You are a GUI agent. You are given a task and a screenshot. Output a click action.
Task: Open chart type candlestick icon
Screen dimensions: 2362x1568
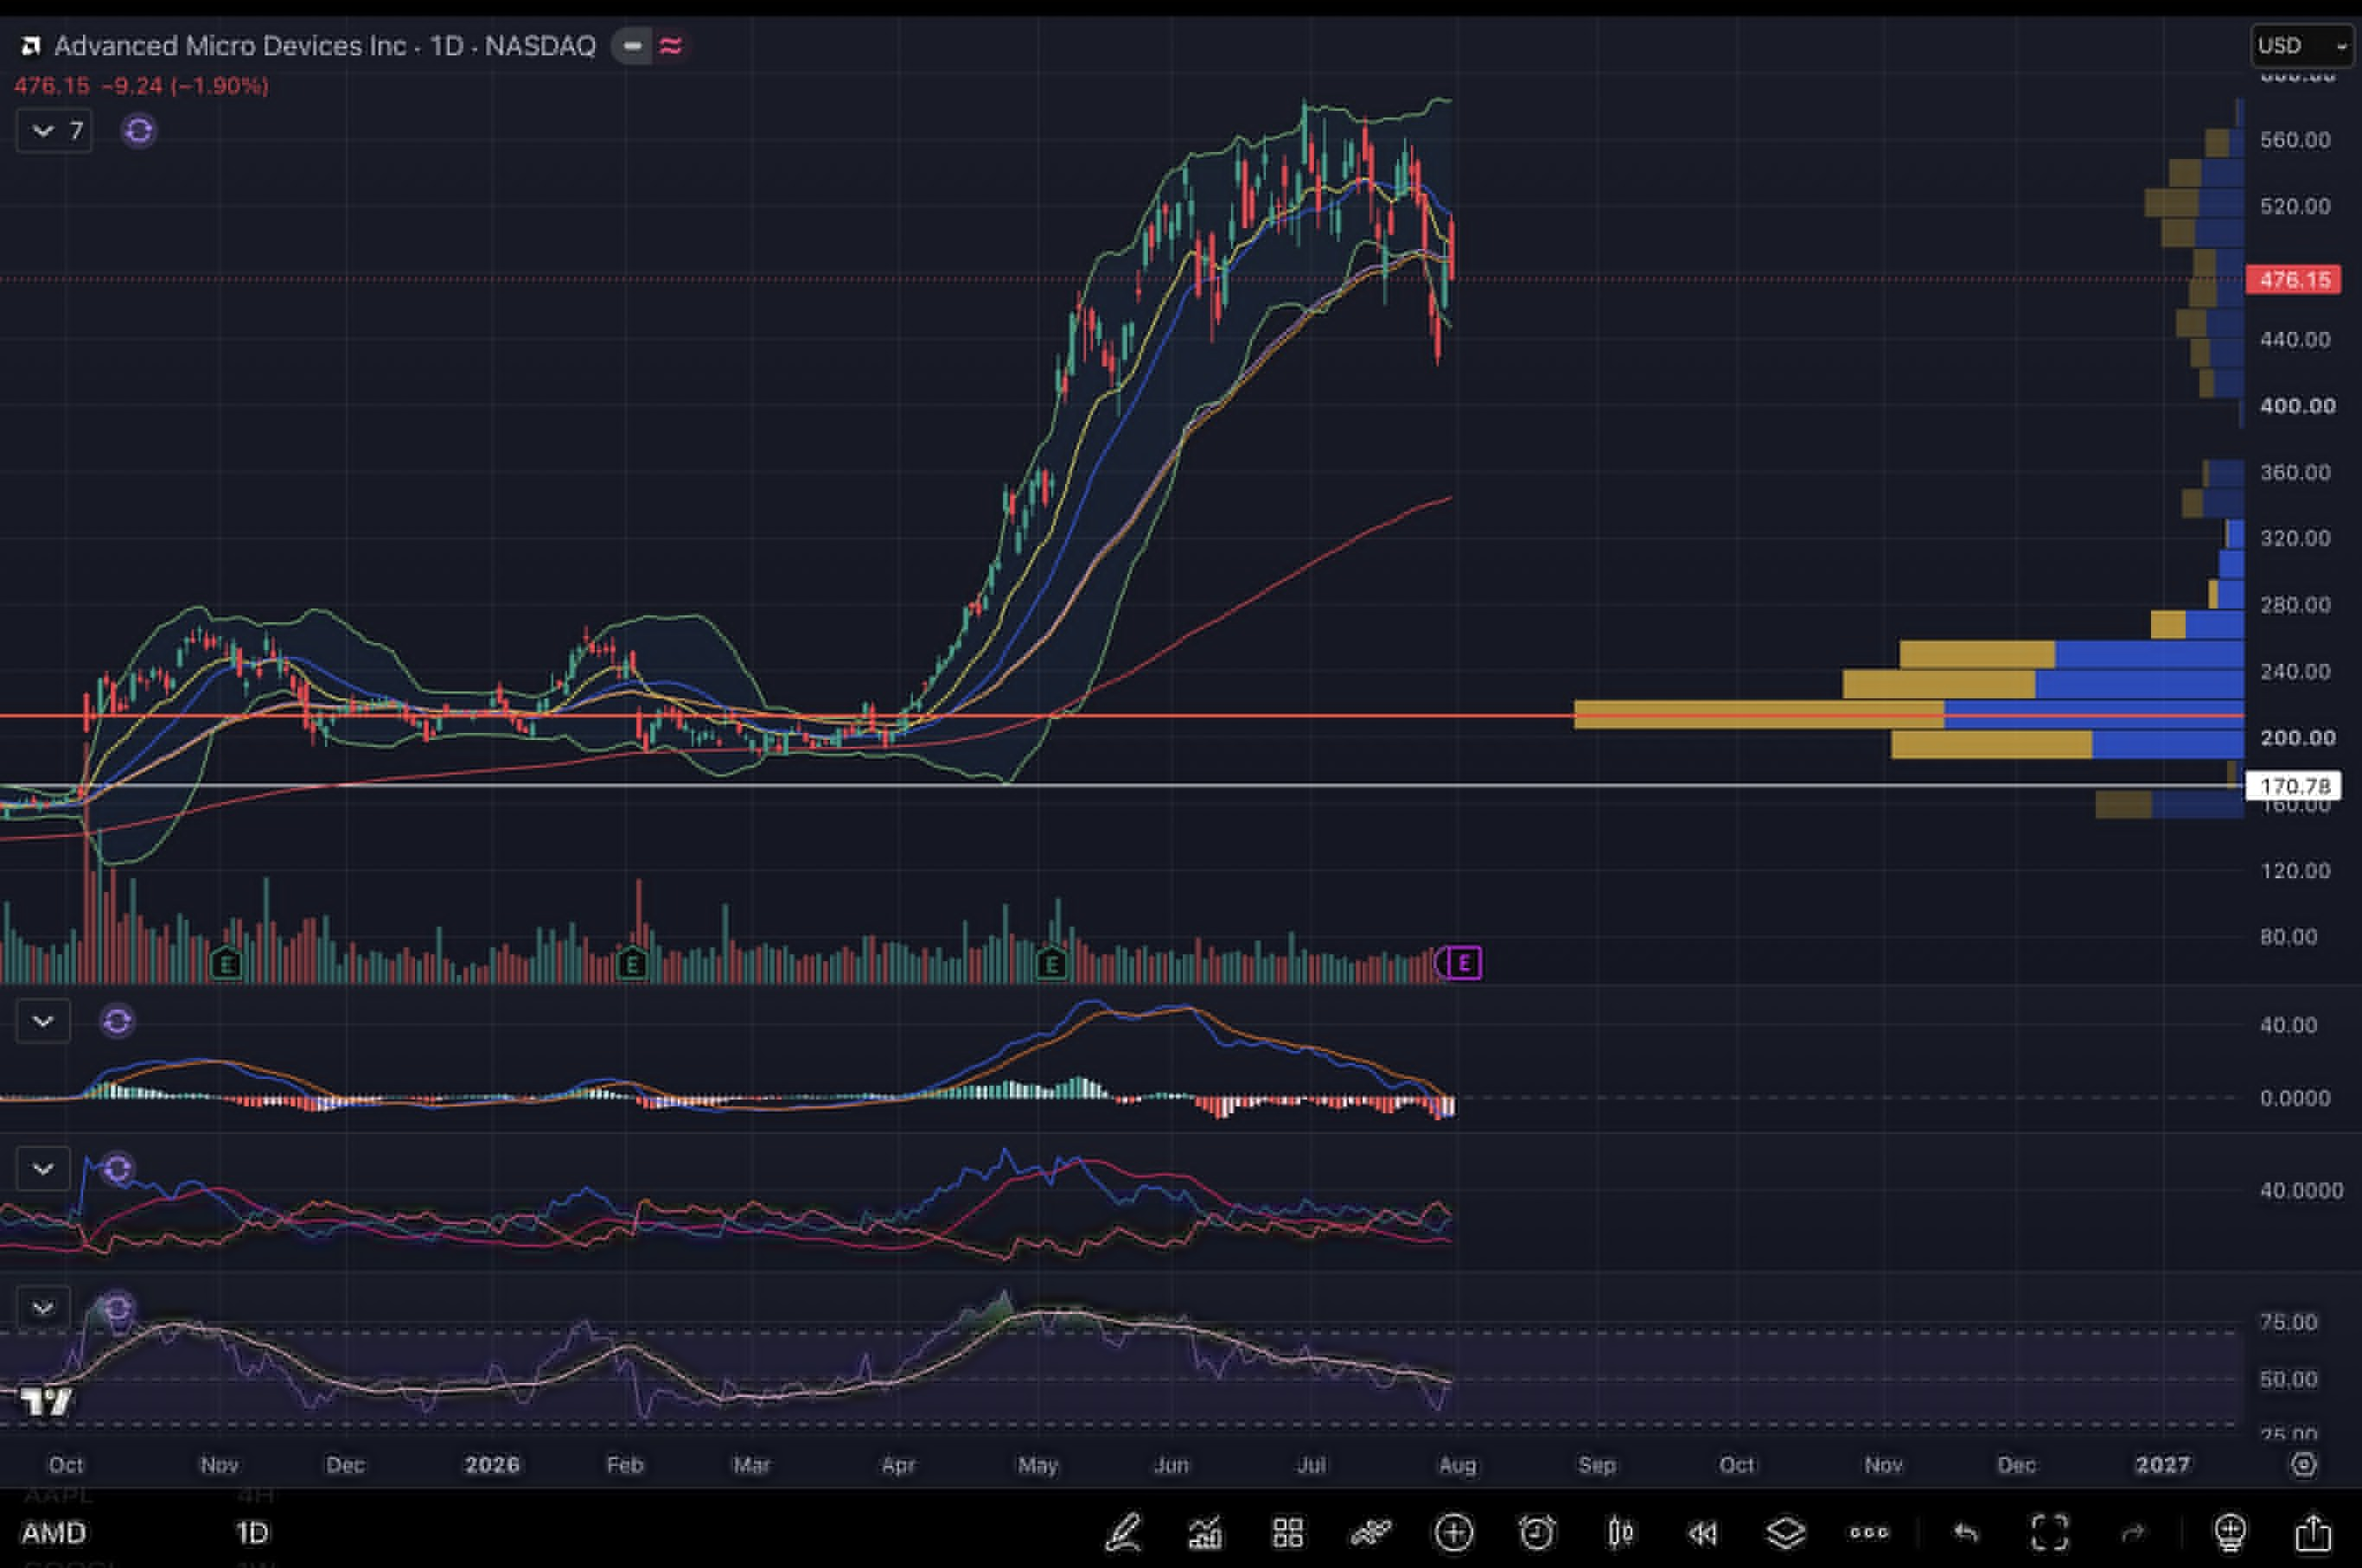(1620, 1532)
